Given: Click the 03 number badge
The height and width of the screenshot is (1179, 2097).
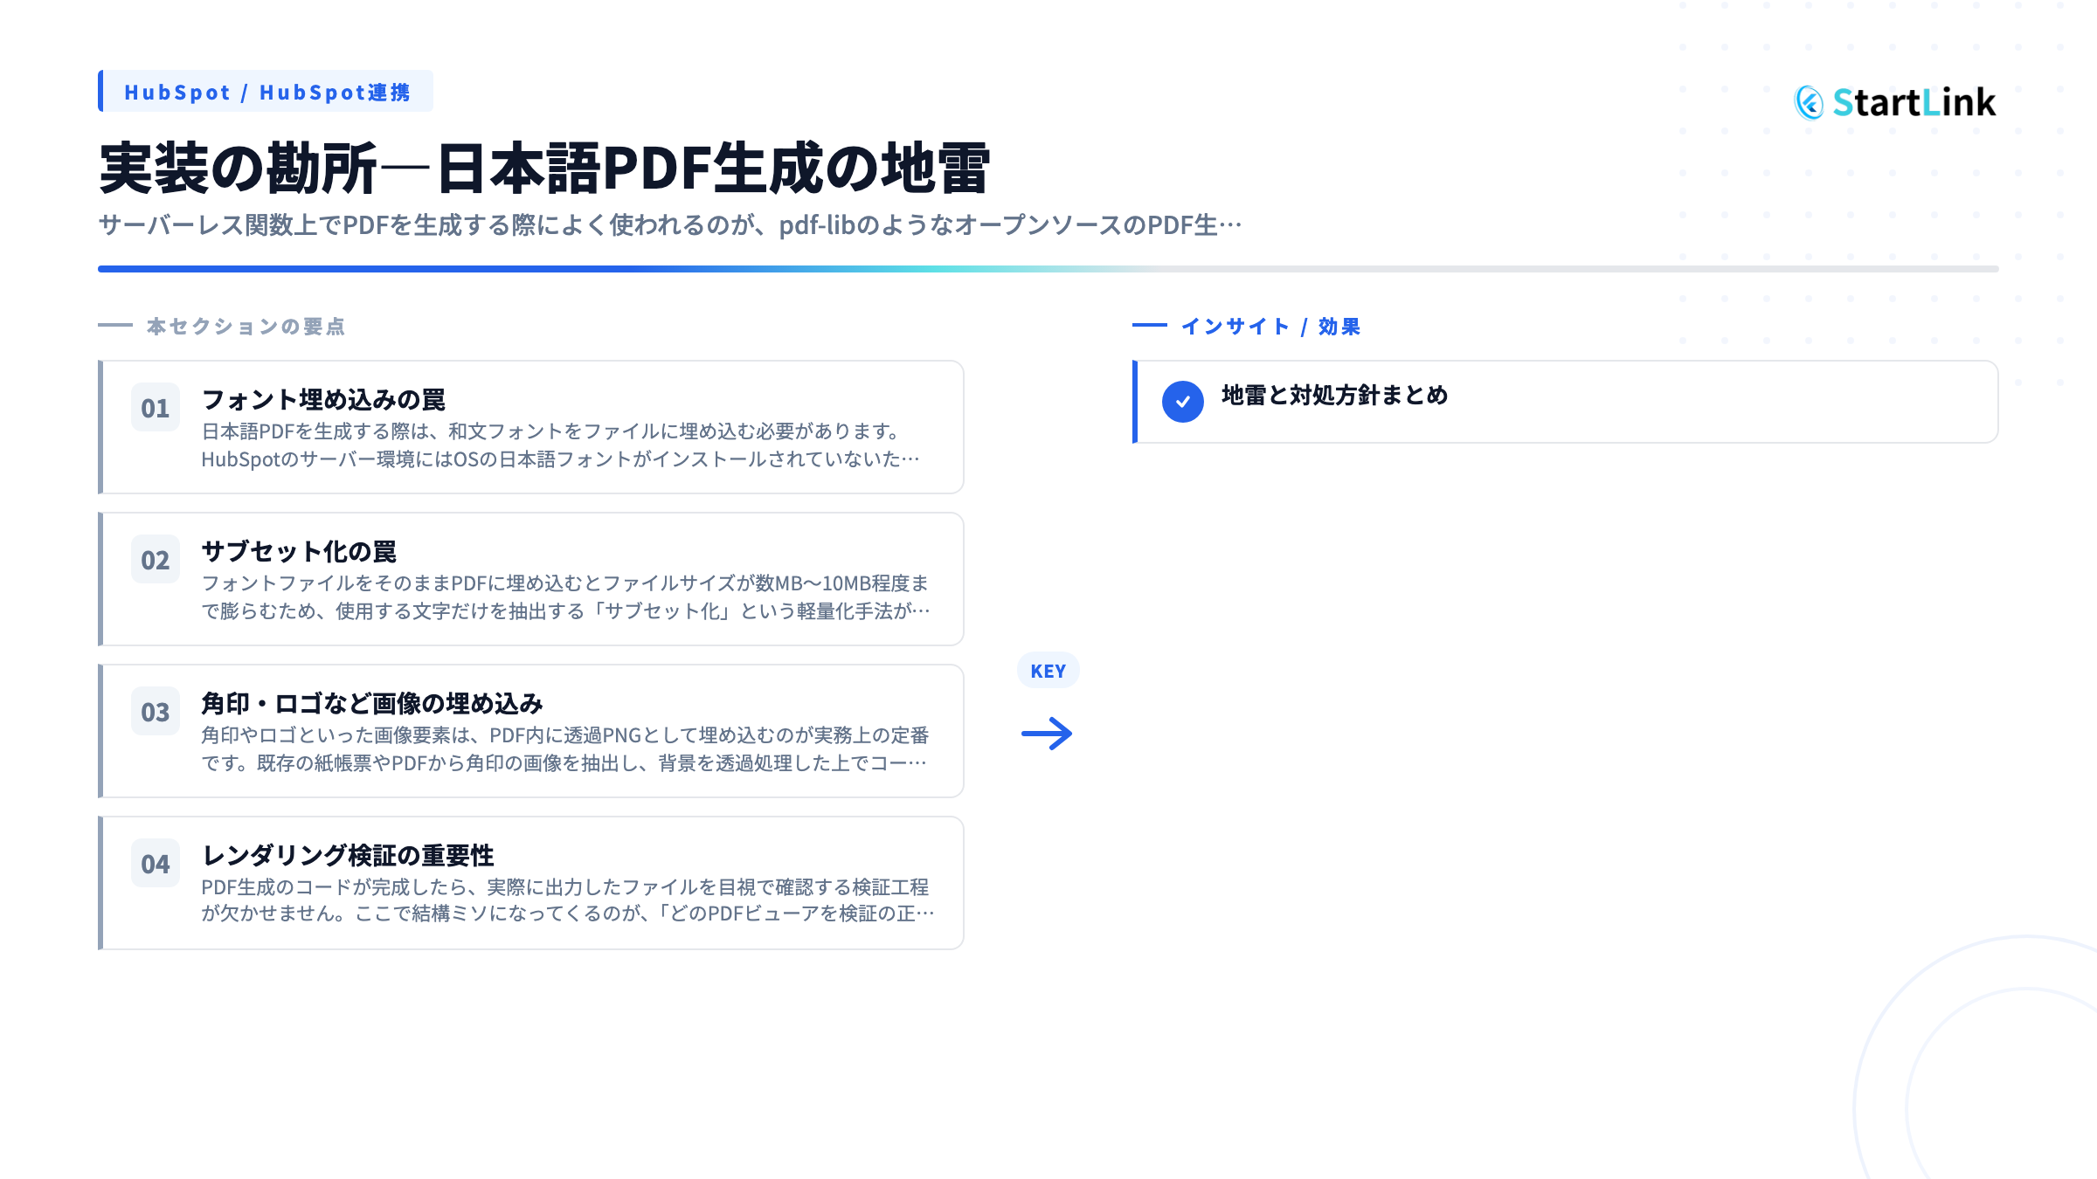Looking at the screenshot, I should 156,712.
